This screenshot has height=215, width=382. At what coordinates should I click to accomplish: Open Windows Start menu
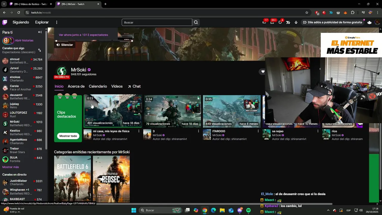pyautogui.click(x=134, y=210)
